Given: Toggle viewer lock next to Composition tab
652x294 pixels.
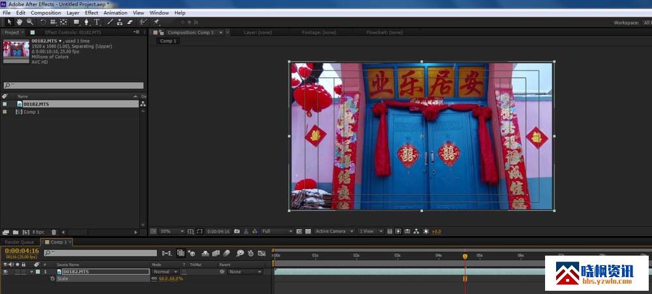Looking at the screenshot, I should [x=161, y=33].
